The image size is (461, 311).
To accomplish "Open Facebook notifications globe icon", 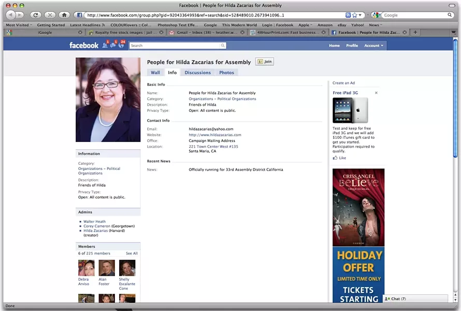I will click(x=121, y=45).
